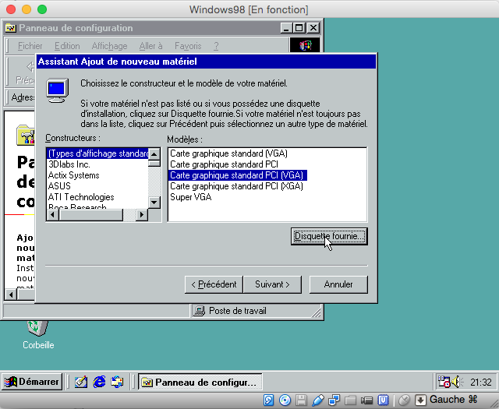This screenshot has width=499, height=409.
Task: Click the VirtualBox floppy disk icon
Action: click(301, 400)
